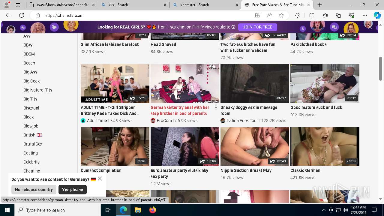The height and width of the screenshot is (216, 384).
Task: Close the bonustube.com tab
Action: pyautogui.click(x=94, y=5)
